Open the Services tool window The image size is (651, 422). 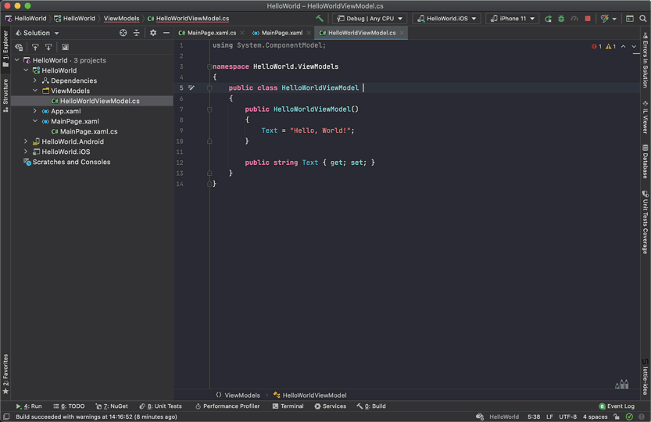(x=330, y=406)
